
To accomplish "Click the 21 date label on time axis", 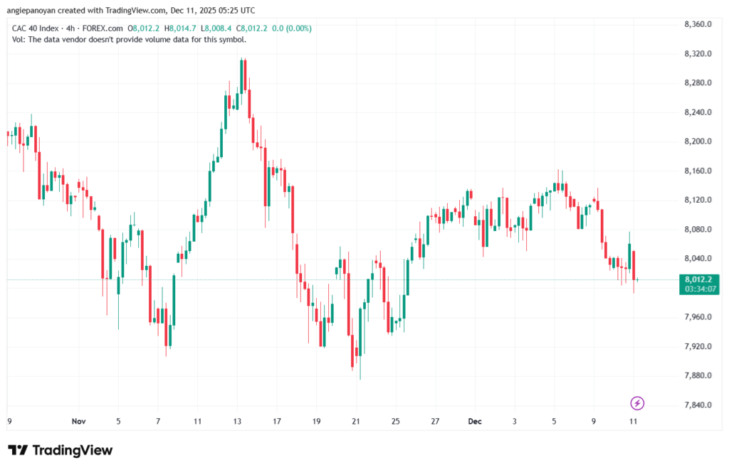I will 356,421.
